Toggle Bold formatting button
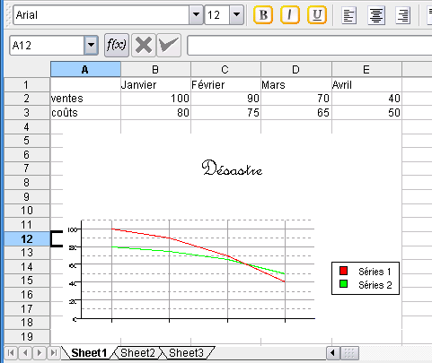 [263, 14]
